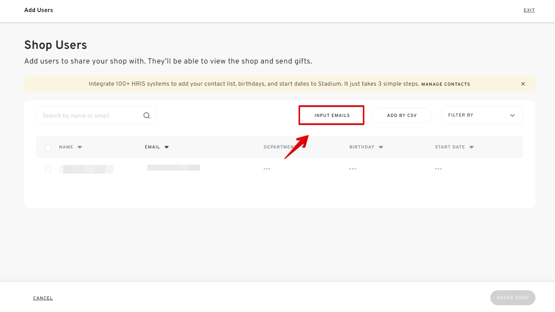
Task: Click the search magnifier icon
Action: click(147, 116)
